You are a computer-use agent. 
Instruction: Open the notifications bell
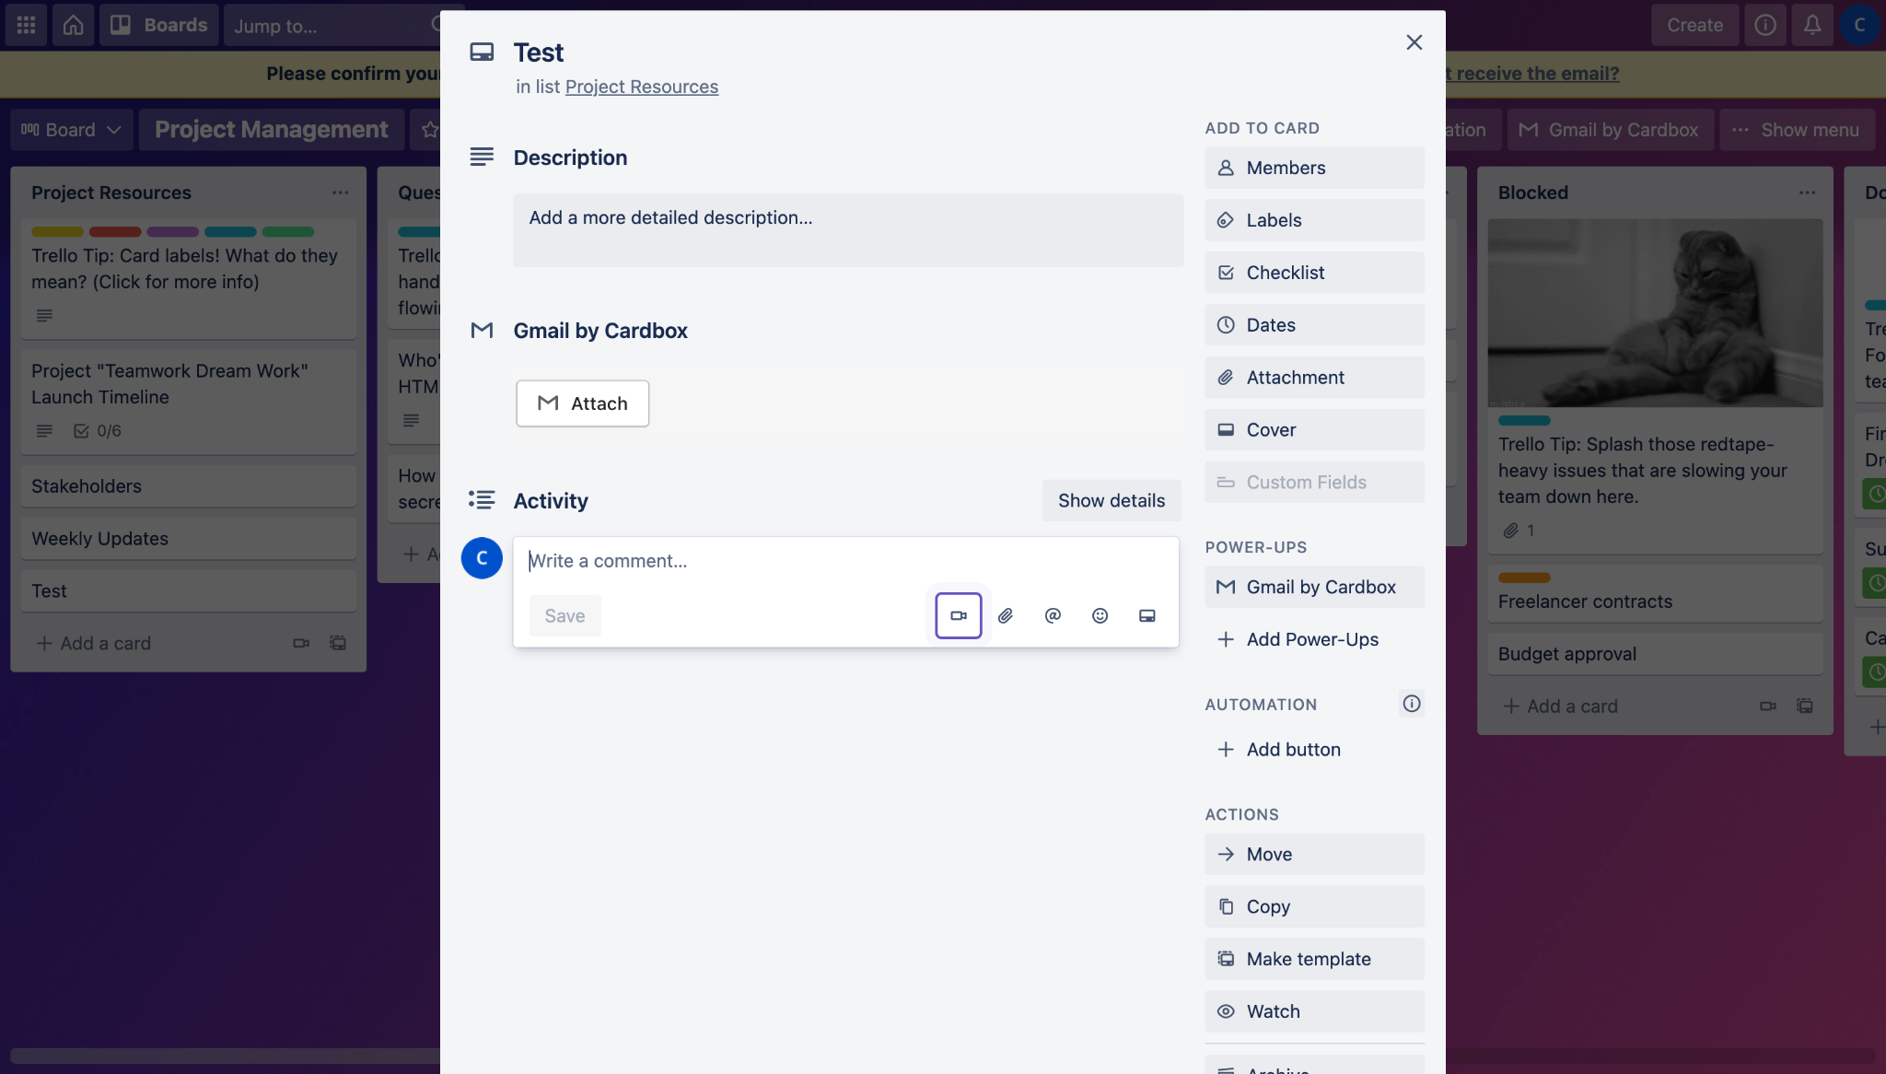tap(1811, 25)
